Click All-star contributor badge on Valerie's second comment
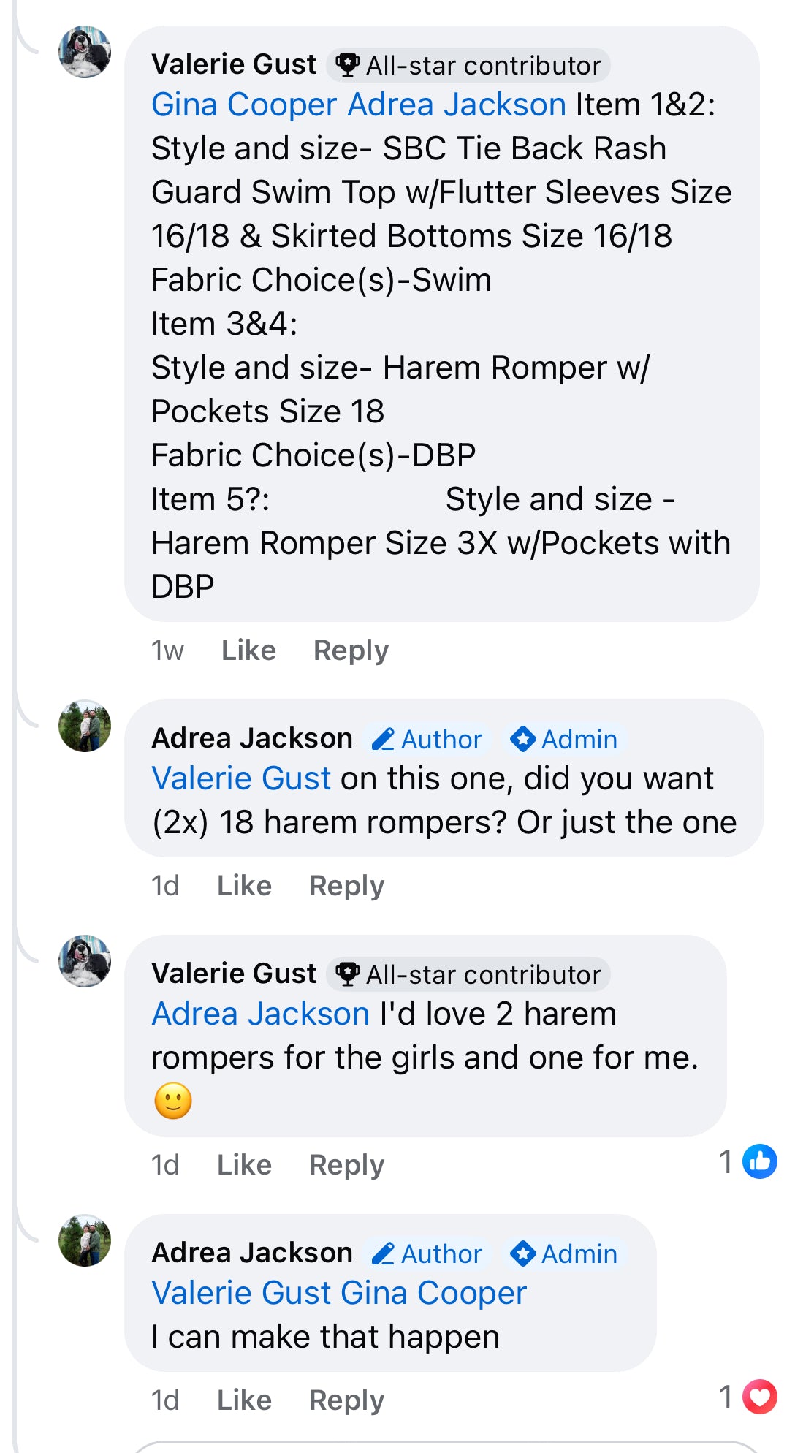 tap(468, 974)
